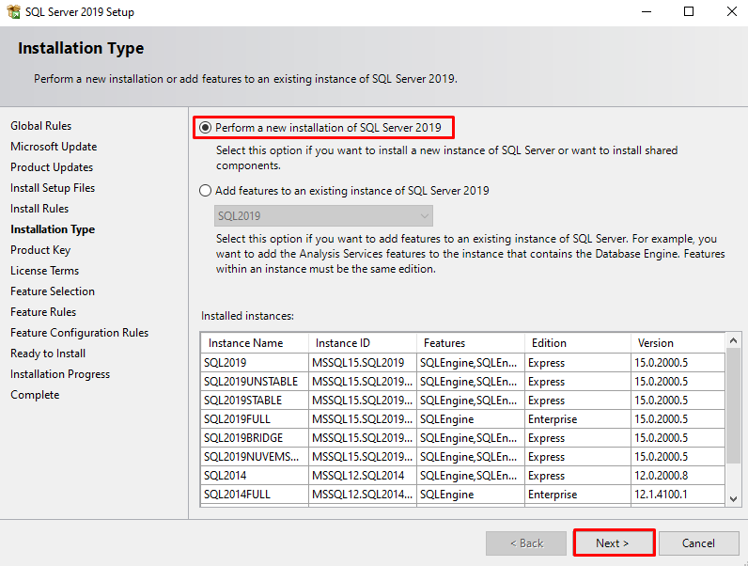The height and width of the screenshot is (566, 748).
Task: Select the Install Rules step
Action: 39,209
